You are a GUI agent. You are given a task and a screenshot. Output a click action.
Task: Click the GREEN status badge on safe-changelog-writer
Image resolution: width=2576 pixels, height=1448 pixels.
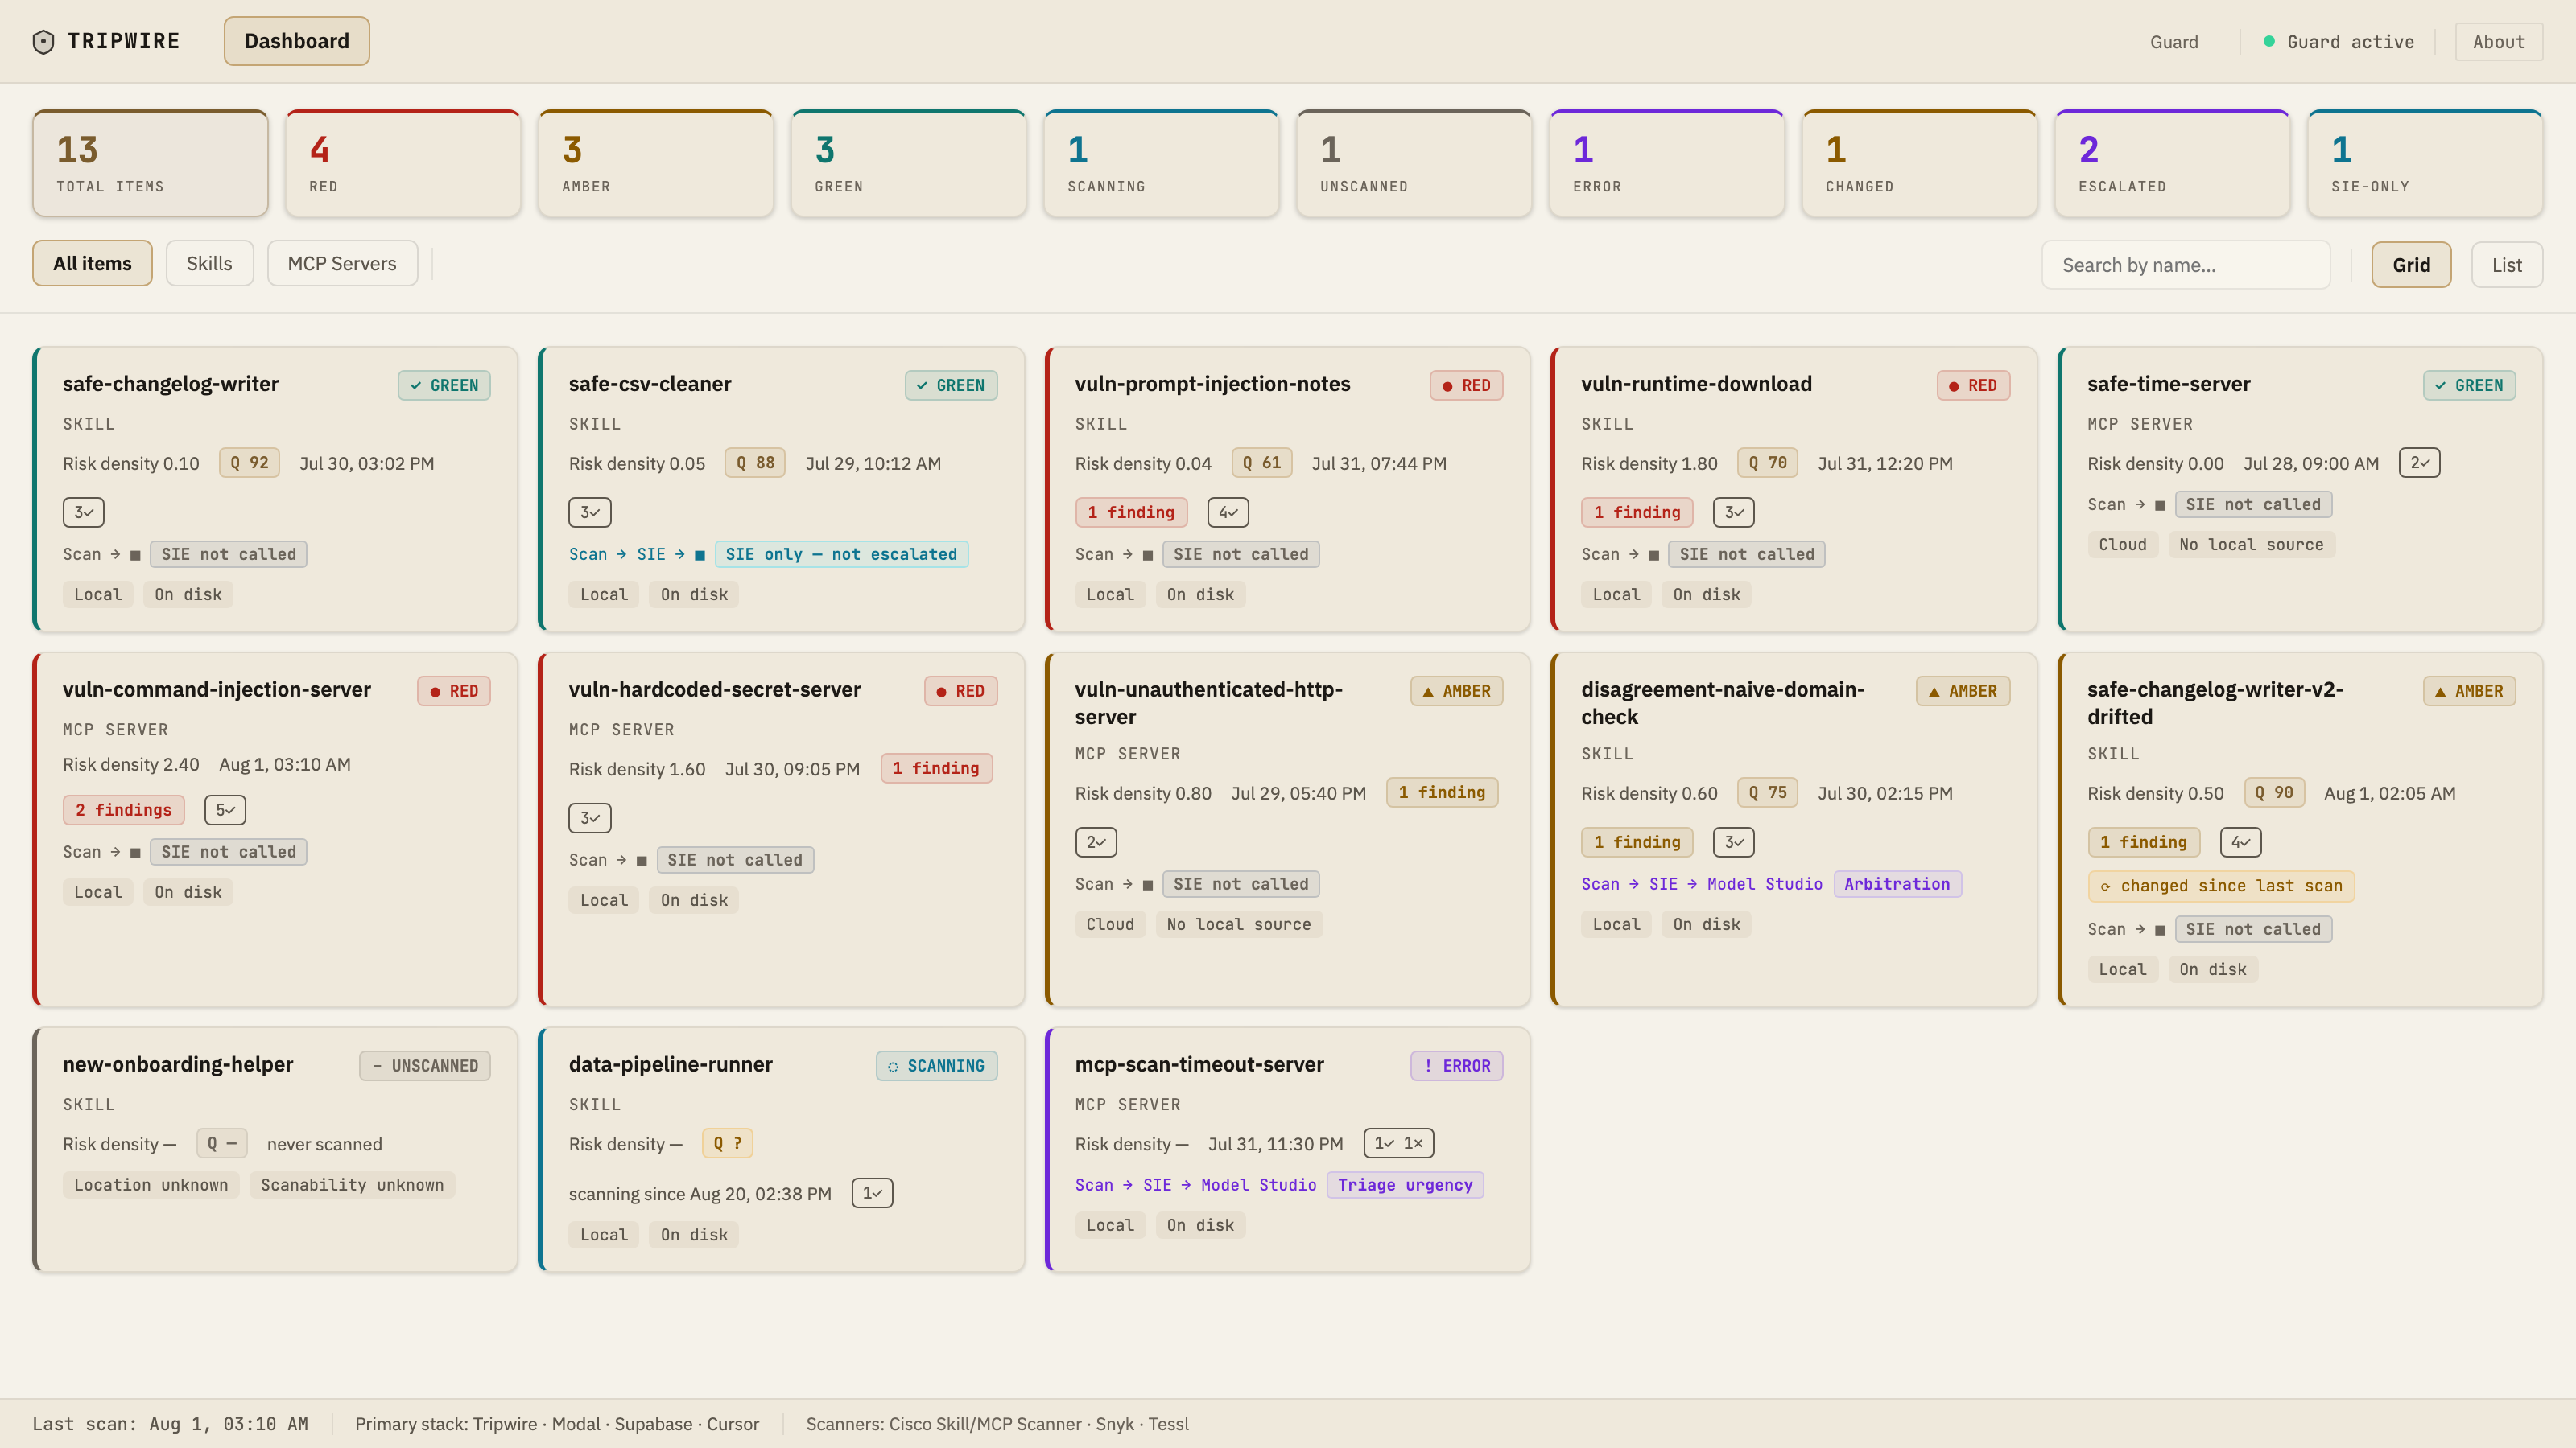(x=444, y=386)
